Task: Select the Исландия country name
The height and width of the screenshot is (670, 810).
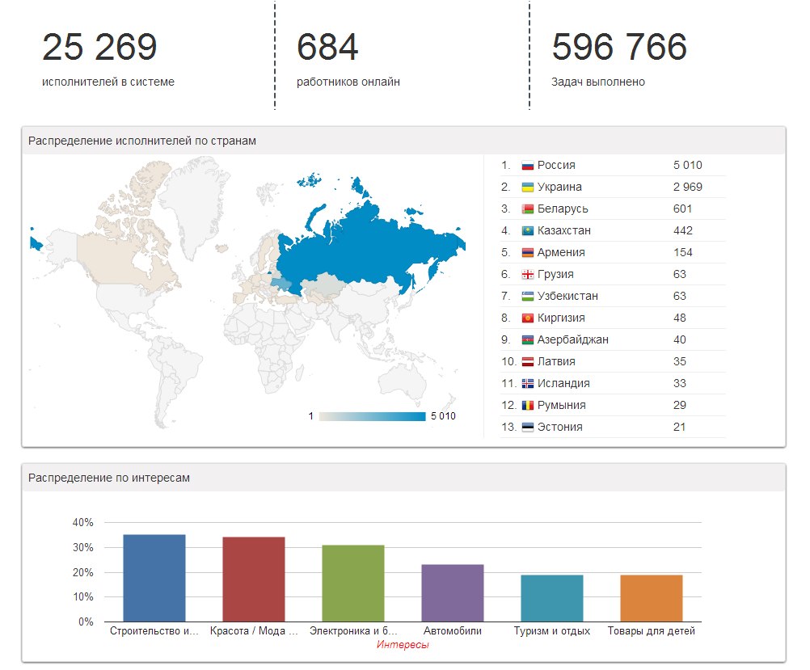Action: point(563,383)
